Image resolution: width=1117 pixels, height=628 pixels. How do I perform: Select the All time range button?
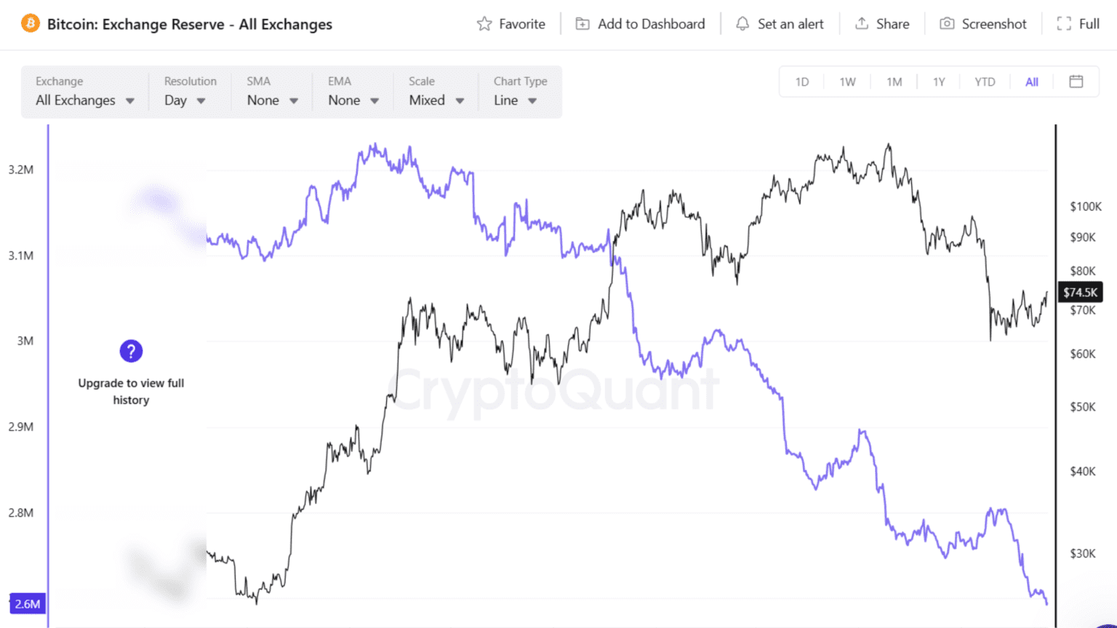pos(1031,81)
